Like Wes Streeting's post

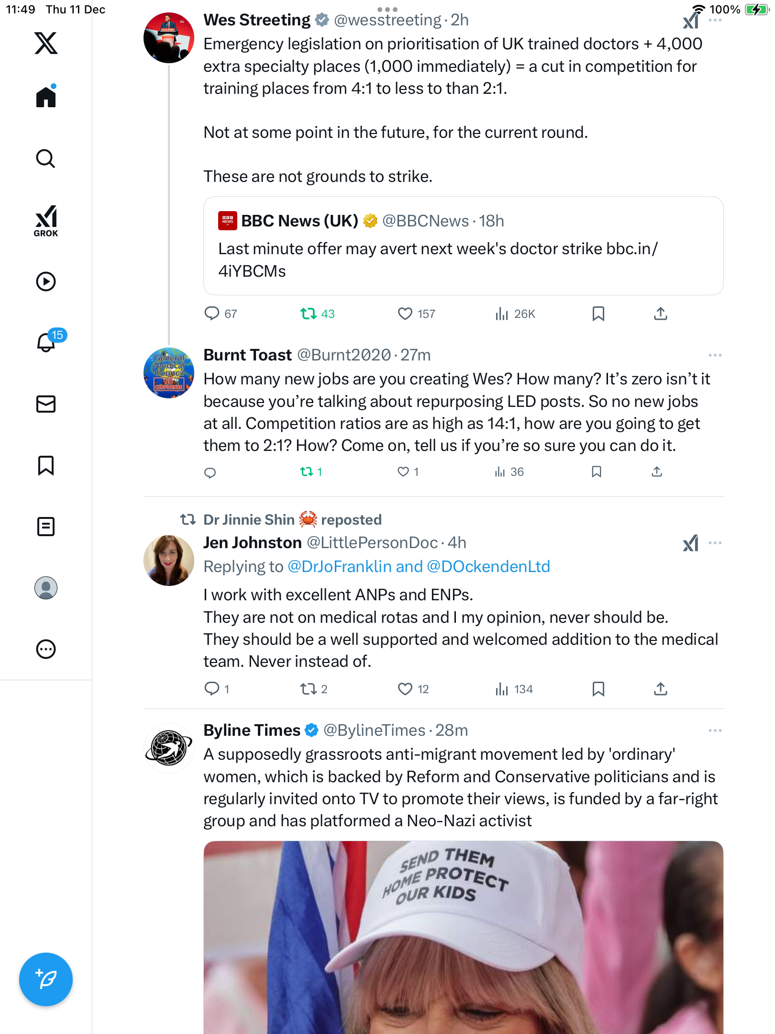(x=405, y=314)
